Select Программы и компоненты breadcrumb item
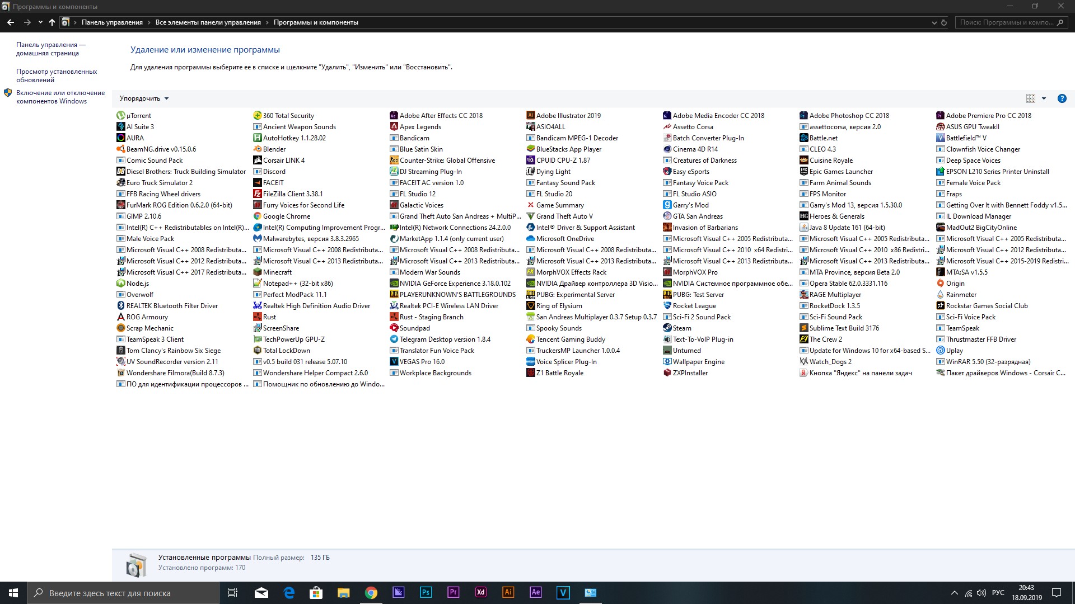 316,22
